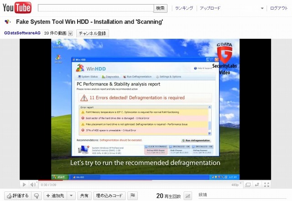Click the チャンネル登録 subscribe button

[x=92, y=33]
